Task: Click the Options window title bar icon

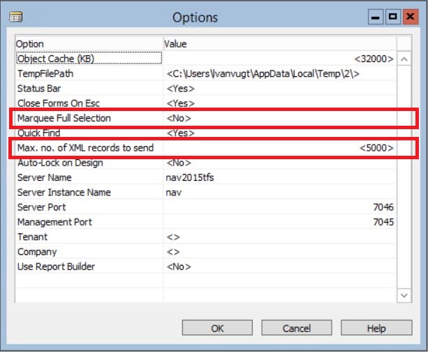Action: 16,17
